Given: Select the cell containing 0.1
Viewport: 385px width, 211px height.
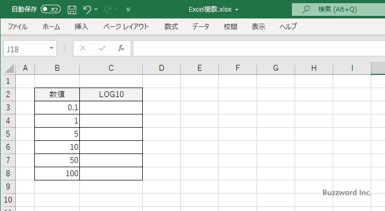Looking at the screenshot, I should (x=57, y=108).
